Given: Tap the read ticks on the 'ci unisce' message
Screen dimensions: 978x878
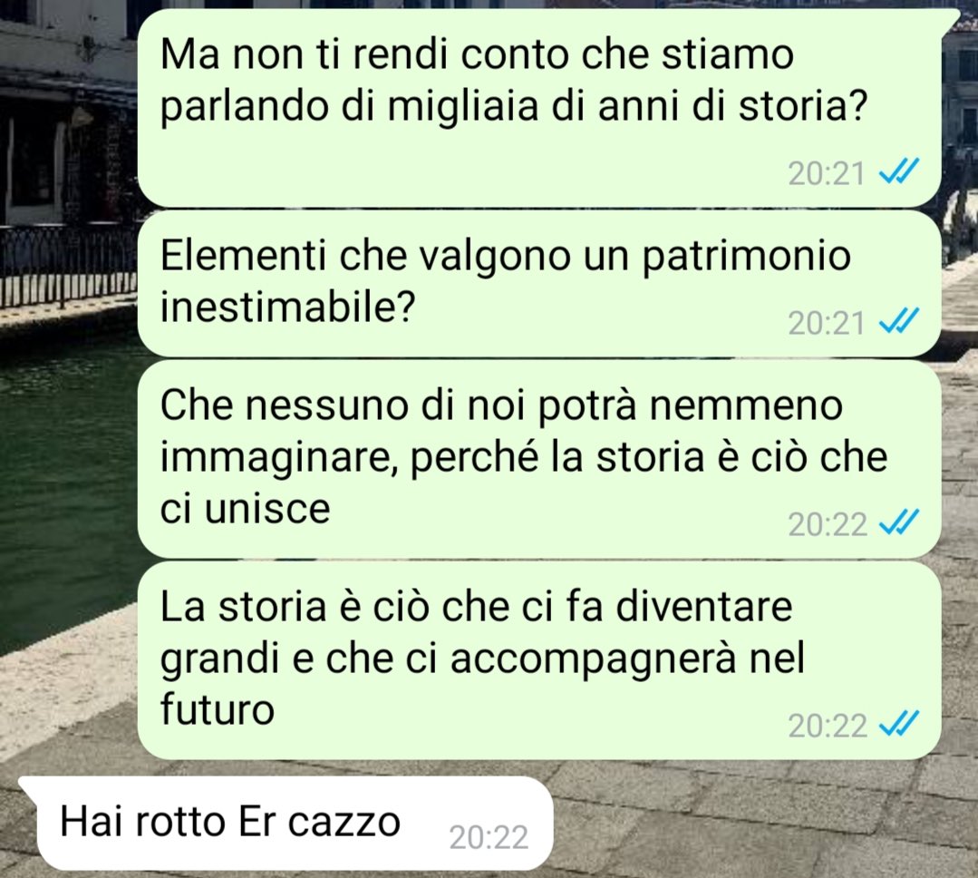Looking at the screenshot, I should tap(899, 523).
